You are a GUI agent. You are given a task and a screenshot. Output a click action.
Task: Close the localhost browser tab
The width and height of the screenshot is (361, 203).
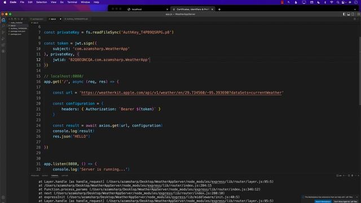pos(167,10)
